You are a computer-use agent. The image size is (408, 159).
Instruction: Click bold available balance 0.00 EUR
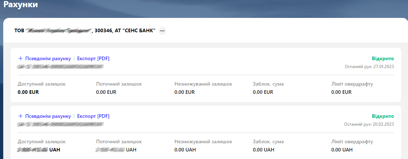click(28, 92)
